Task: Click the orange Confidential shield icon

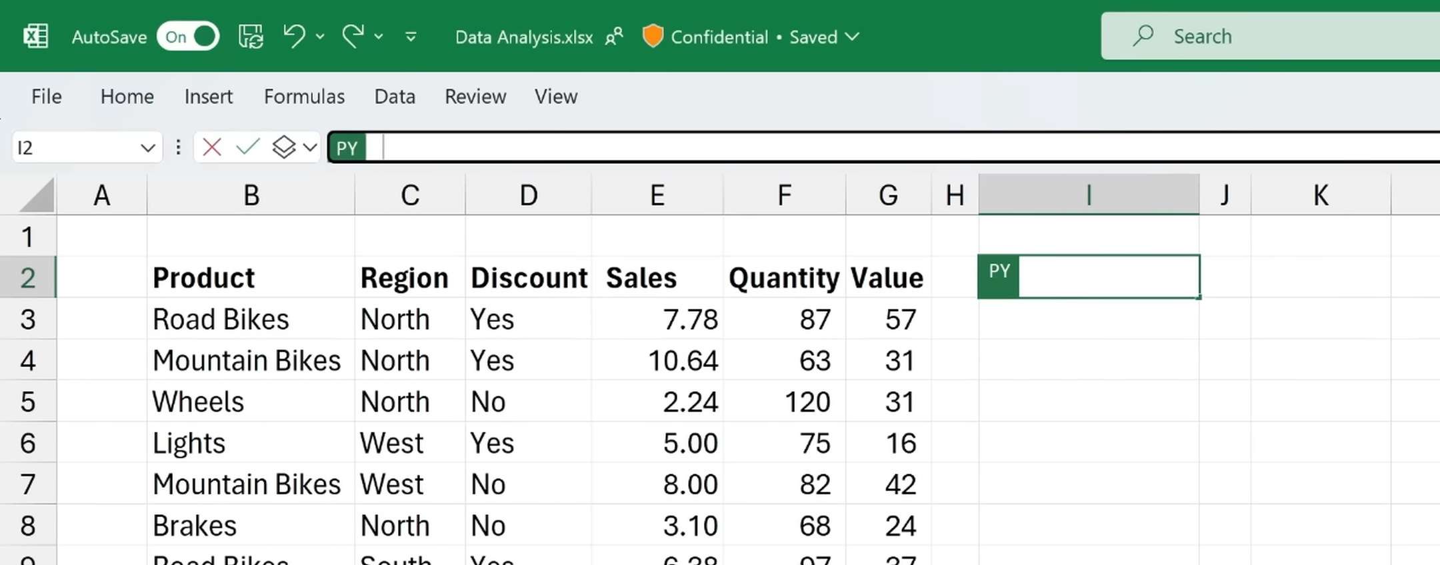Action: point(652,36)
